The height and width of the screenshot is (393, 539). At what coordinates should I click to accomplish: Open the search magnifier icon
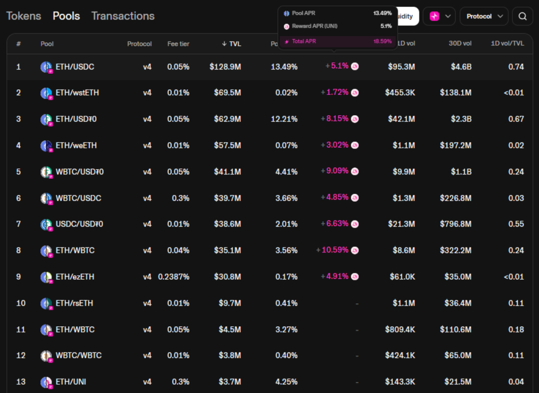click(x=522, y=16)
